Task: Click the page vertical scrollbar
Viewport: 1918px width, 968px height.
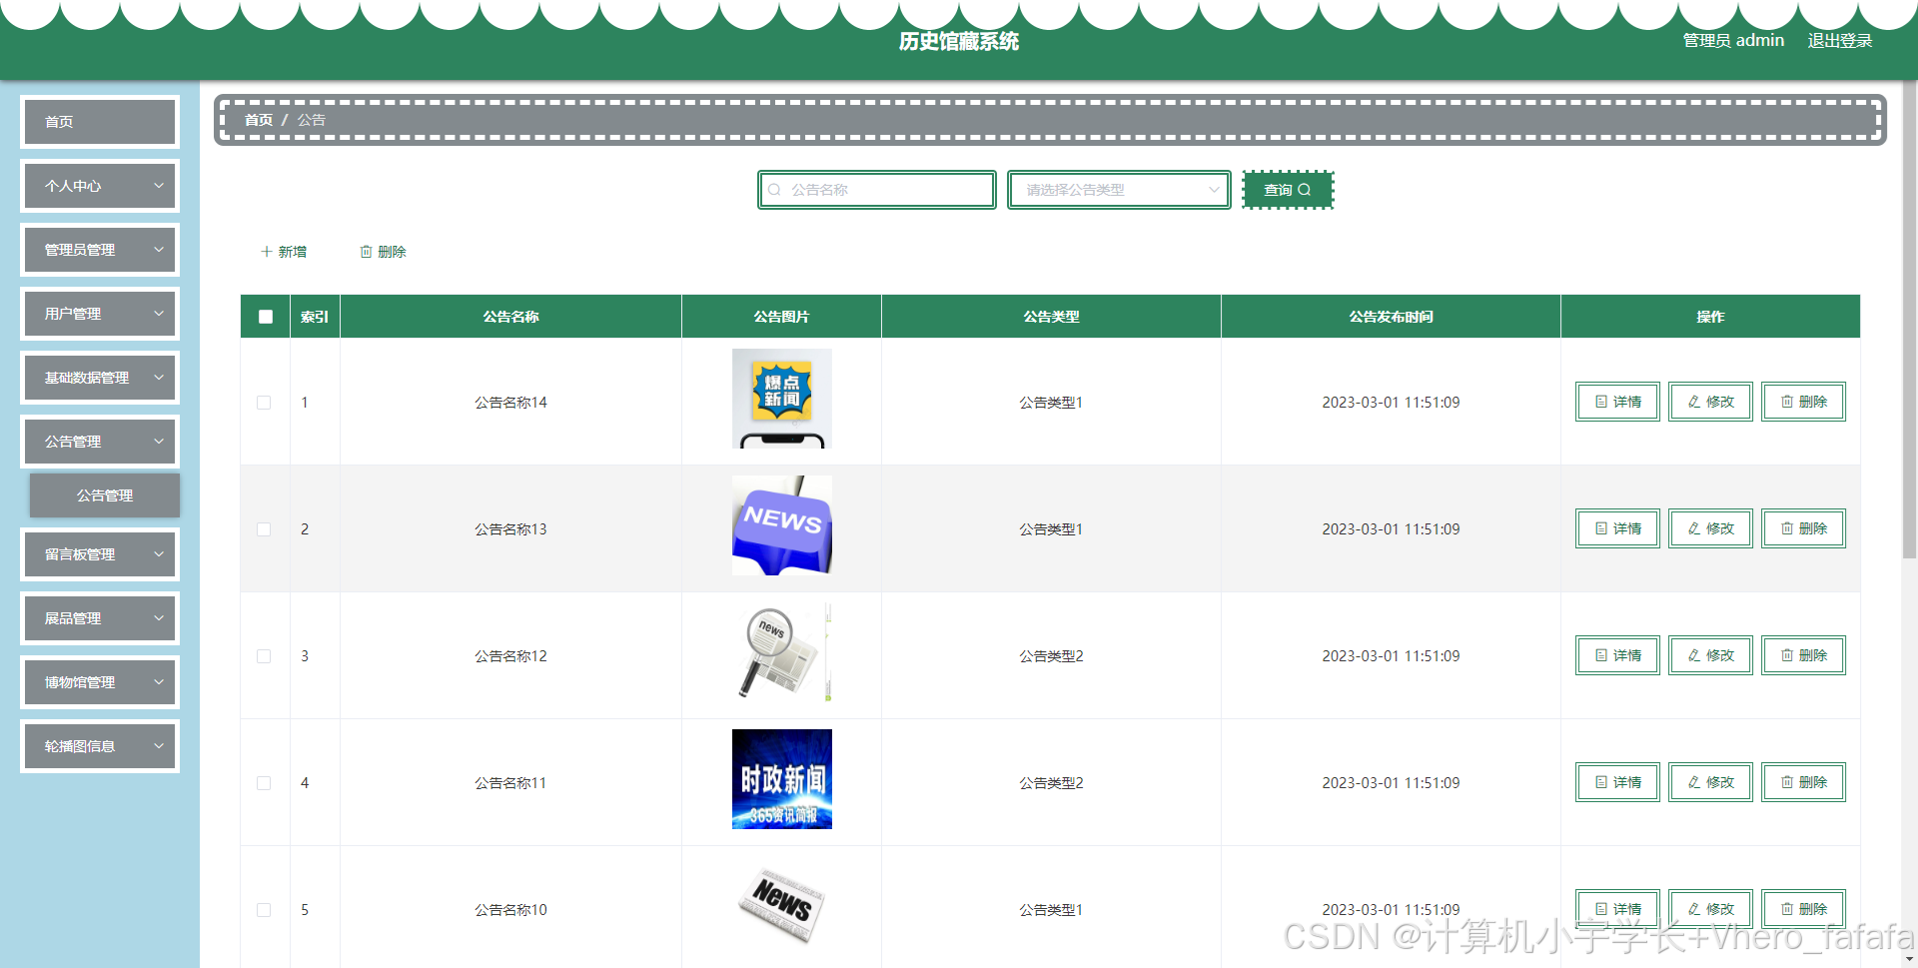Action: [1909, 320]
